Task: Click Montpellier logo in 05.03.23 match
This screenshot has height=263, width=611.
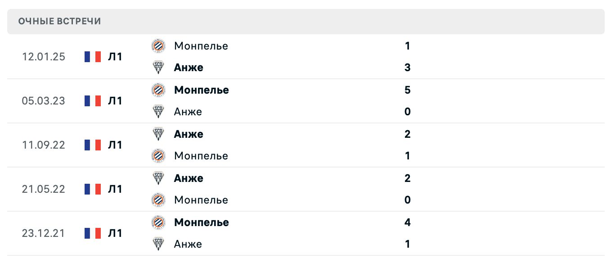Action: click(158, 90)
